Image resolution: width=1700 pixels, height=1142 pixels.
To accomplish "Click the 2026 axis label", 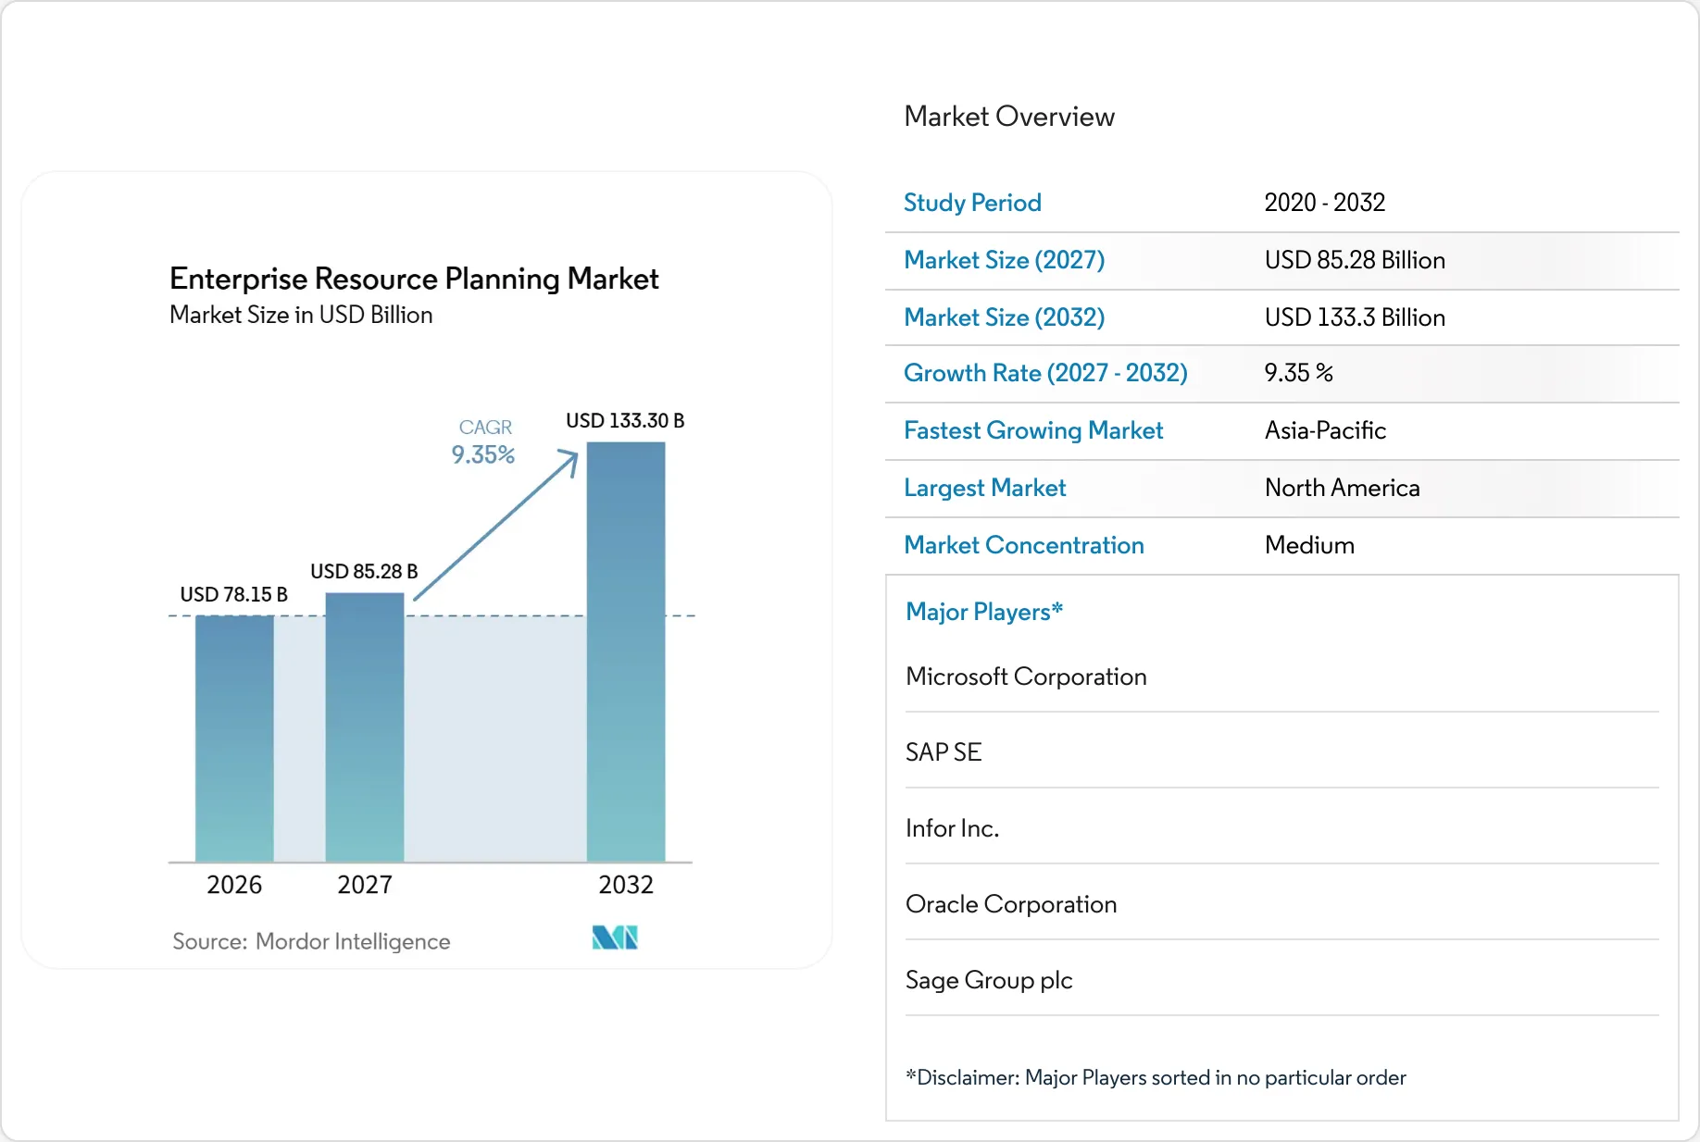I will coord(234,885).
